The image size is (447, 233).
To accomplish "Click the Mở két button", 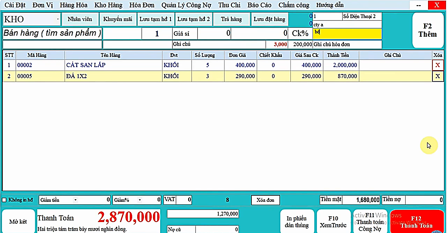I will pyautogui.click(x=18, y=222).
